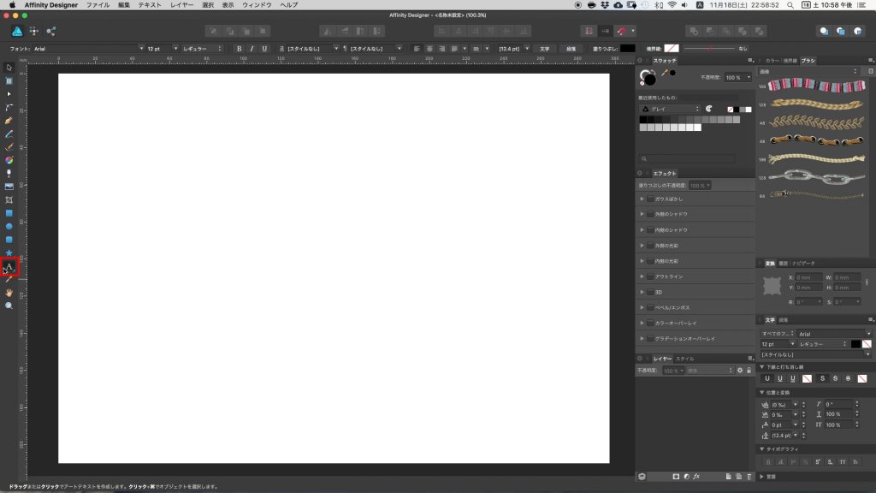Select the Fill gradient tool
Viewport: 876px width, 493px height.
(9, 160)
